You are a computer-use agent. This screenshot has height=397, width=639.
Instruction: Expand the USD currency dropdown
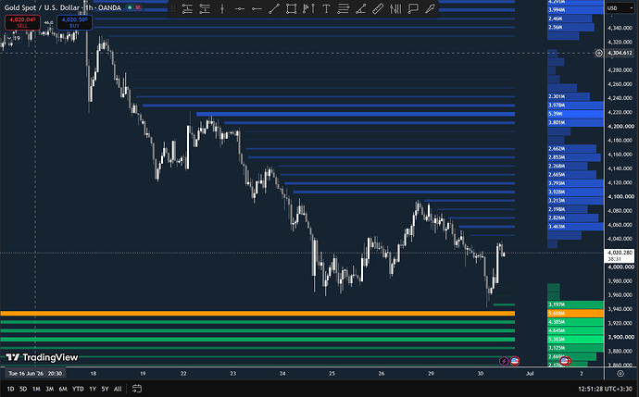point(620,7)
